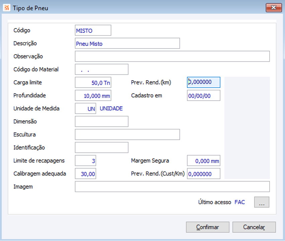The width and height of the screenshot is (285, 241).
Task: Click the Dimensão input box
Action: pos(101,122)
